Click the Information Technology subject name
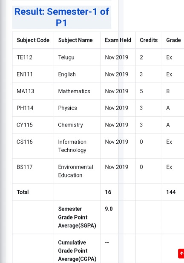 tap(72, 146)
